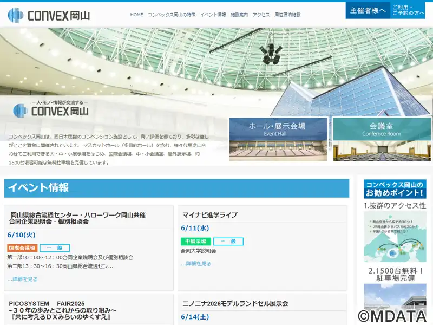Select アクセス in navigation bar
This screenshot has width=433, height=325.
(261, 15)
